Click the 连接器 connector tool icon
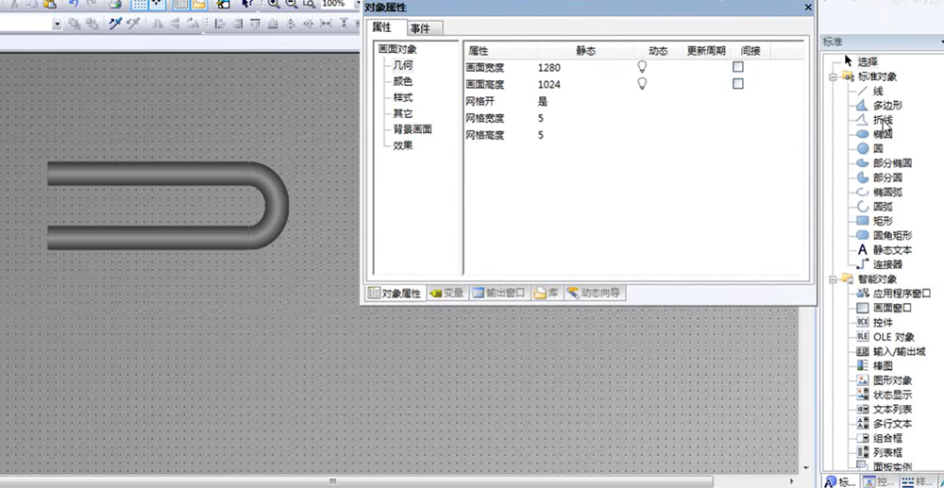Image resolution: width=944 pixels, height=488 pixels. click(x=862, y=264)
